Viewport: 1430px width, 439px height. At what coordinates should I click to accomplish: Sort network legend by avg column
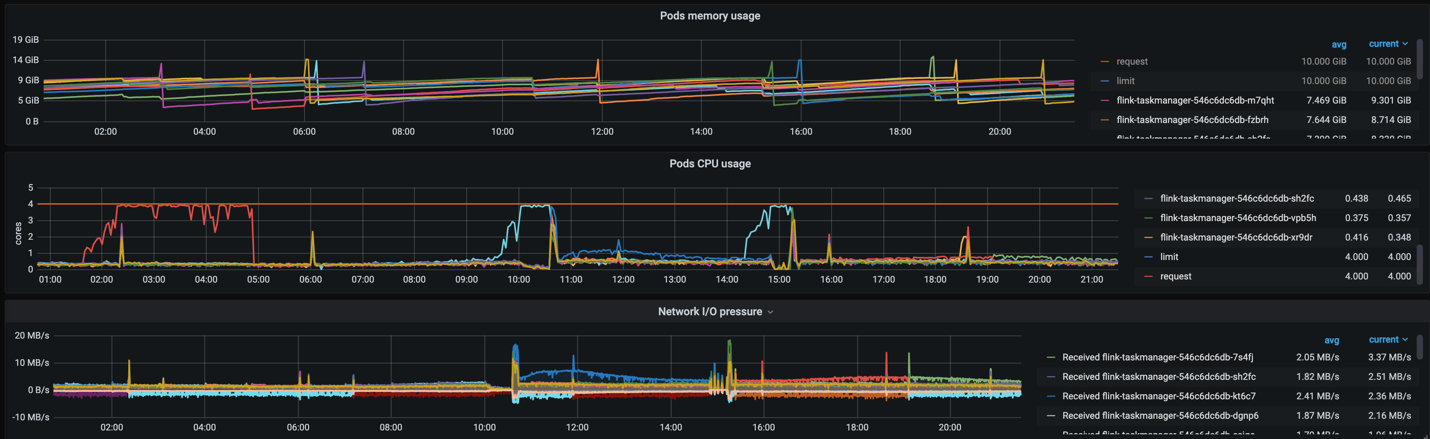(x=1331, y=340)
